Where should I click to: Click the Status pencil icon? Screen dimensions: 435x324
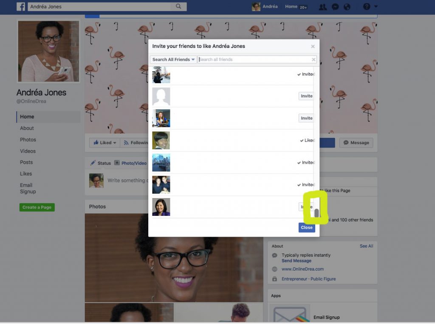pos(93,163)
